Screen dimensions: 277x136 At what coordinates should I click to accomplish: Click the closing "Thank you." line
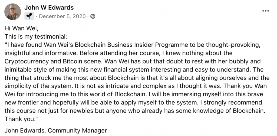point(21,120)
